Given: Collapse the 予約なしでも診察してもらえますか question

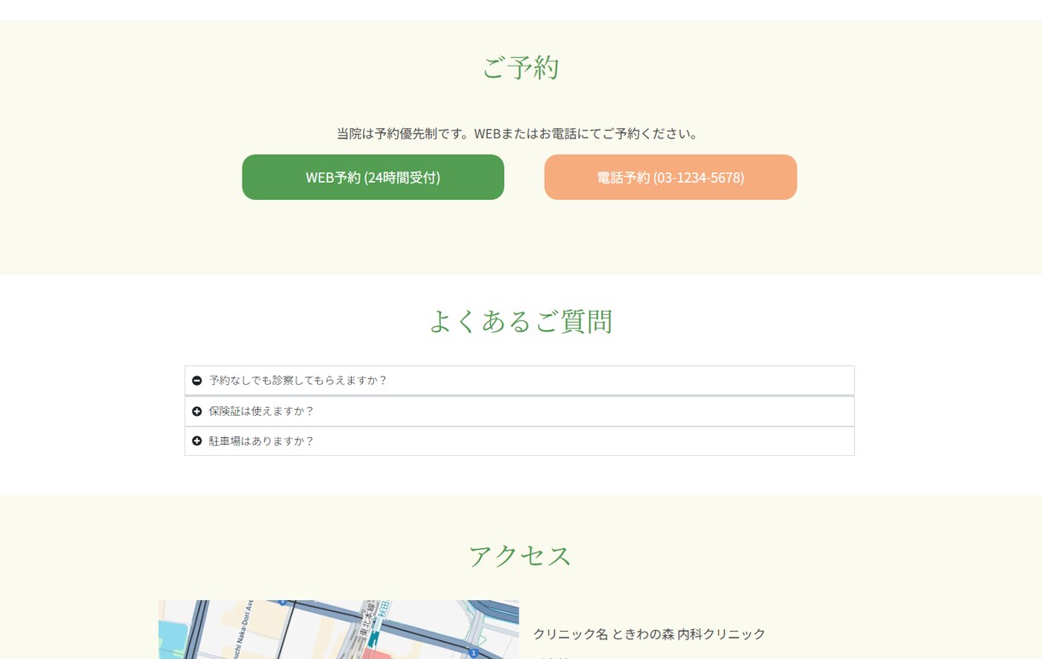Looking at the screenshot, I should pos(519,381).
